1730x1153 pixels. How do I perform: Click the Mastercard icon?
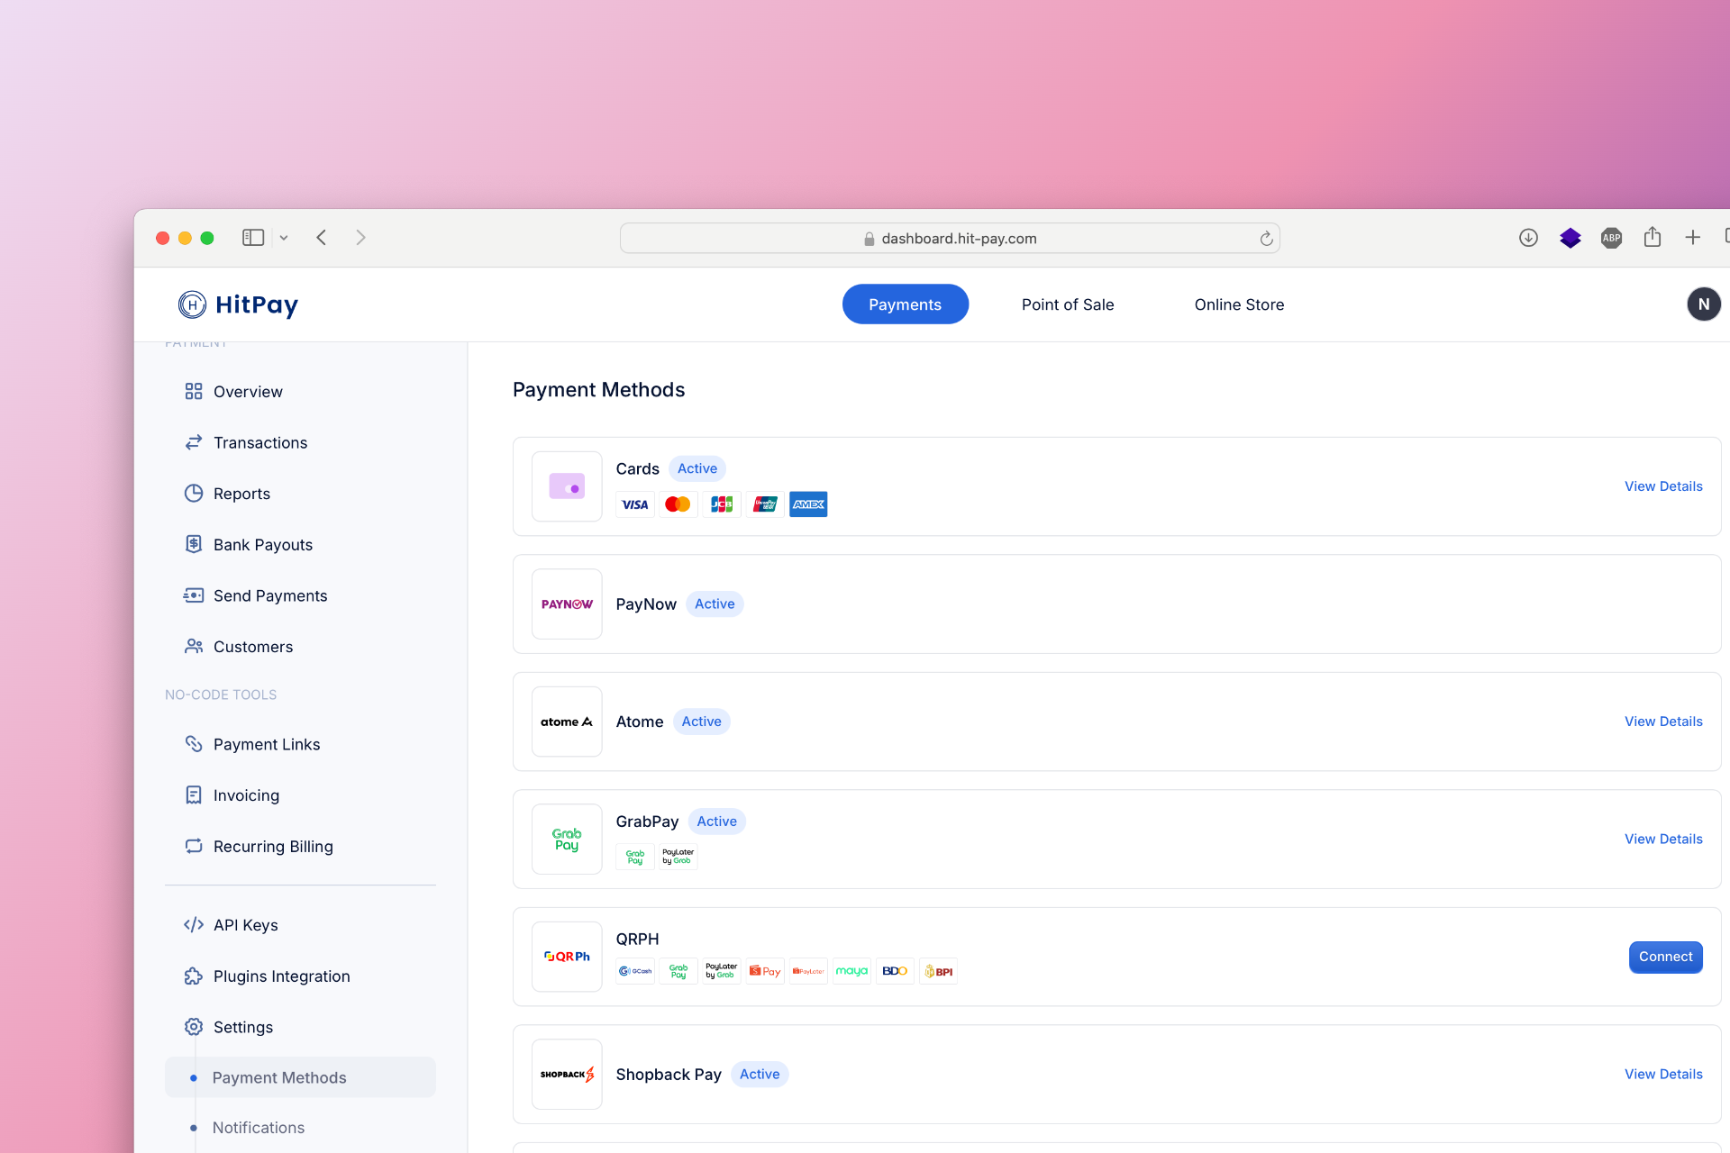point(678,504)
